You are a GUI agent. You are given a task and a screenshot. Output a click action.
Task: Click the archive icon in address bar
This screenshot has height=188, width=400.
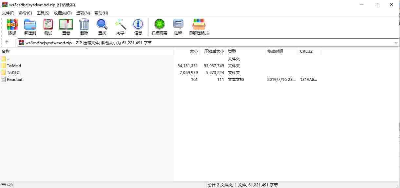coord(21,43)
